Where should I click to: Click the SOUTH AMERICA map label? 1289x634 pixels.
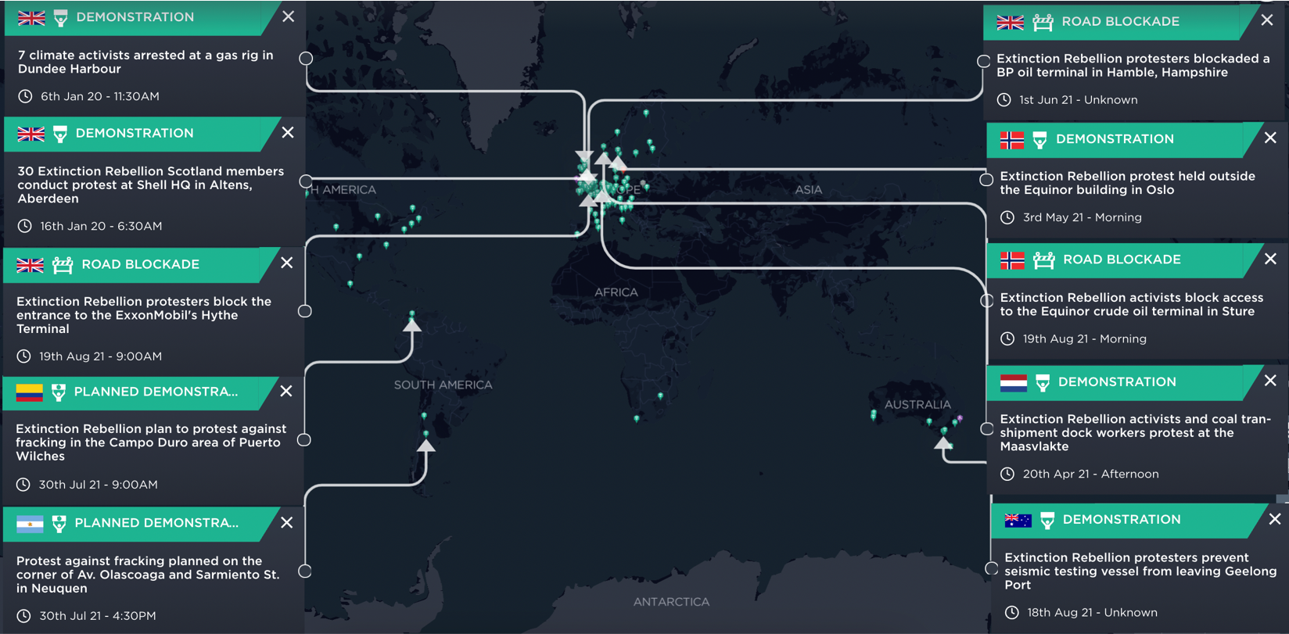click(x=443, y=385)
